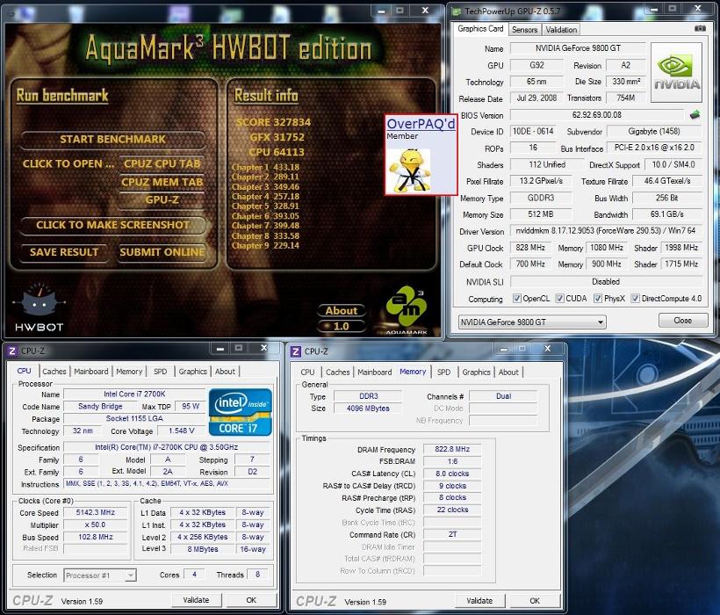Click the GPU-Z title bar icon

click(x=457, y=11)
